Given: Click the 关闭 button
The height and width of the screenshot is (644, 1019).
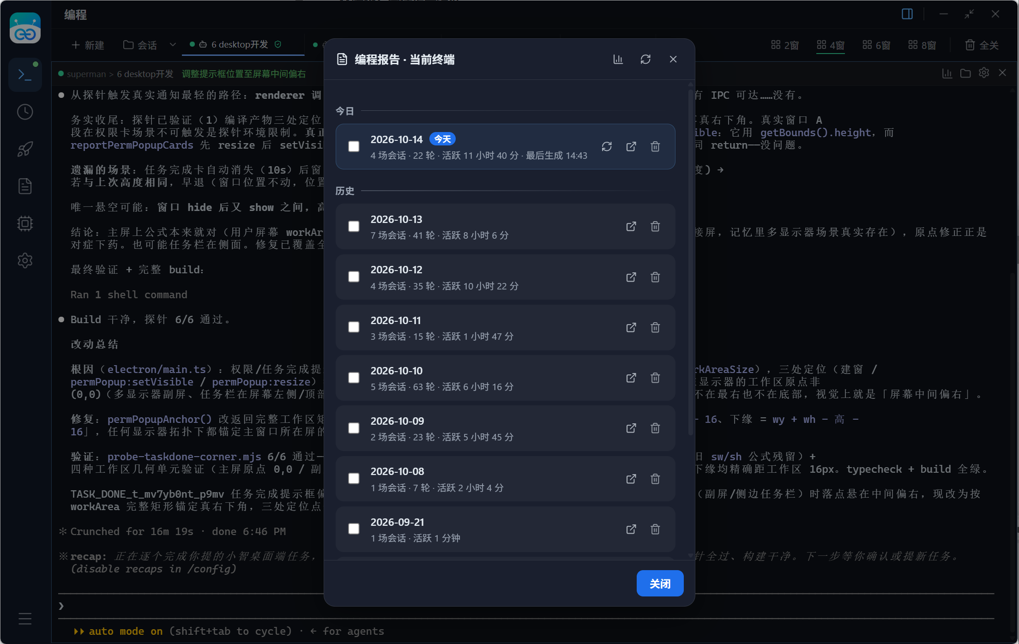Looking at the screenshot, I should click(660, 584).
